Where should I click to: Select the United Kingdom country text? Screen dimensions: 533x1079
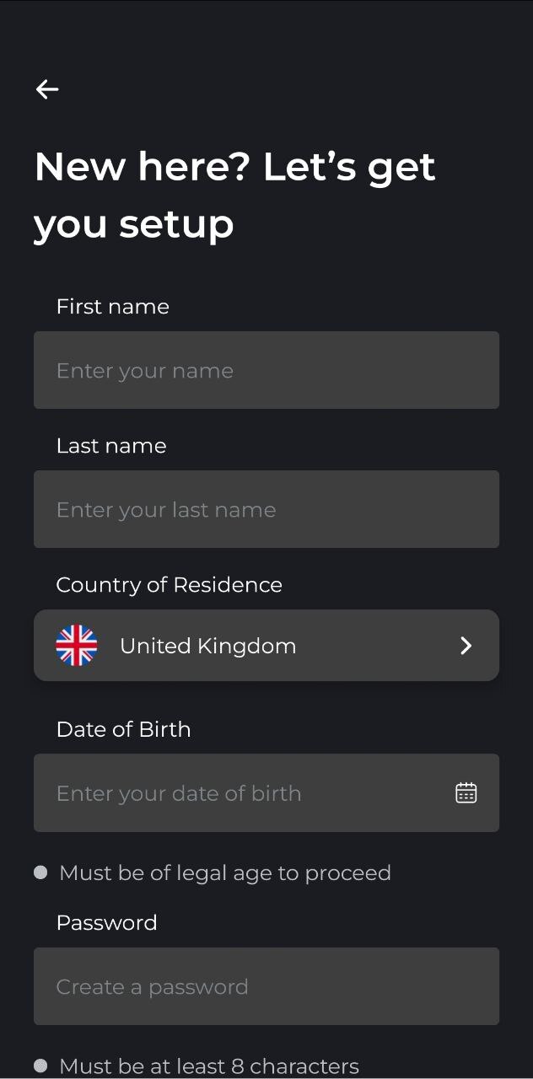(x=208, y=646)
